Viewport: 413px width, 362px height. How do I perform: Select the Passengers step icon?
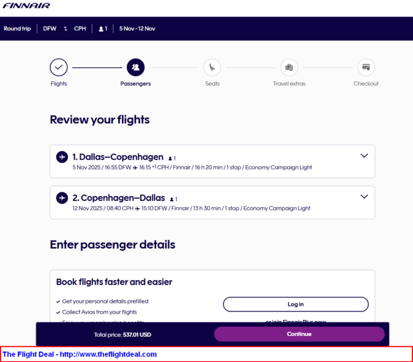pos(136,67)
